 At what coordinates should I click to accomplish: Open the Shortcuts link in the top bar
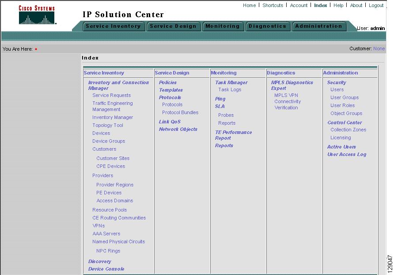[273, 5]
